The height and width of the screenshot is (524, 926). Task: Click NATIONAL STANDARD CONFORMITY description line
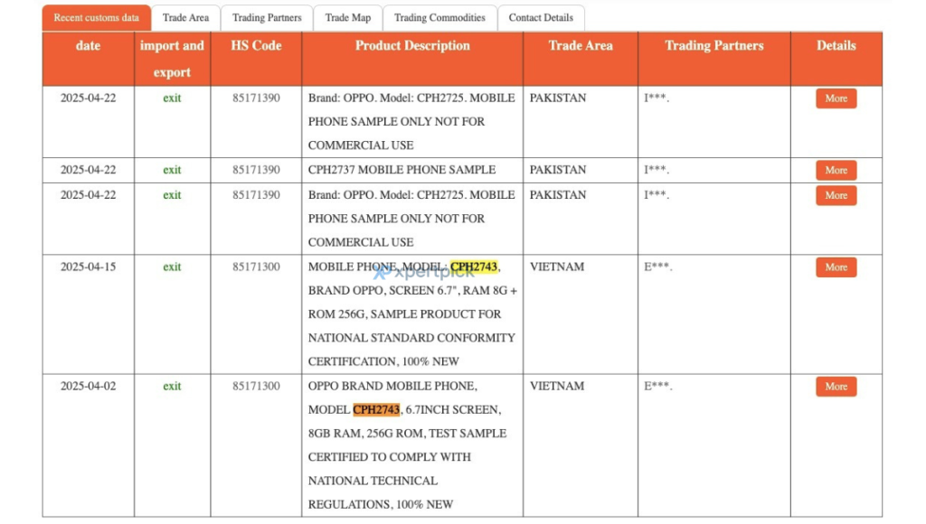point(411,338)
